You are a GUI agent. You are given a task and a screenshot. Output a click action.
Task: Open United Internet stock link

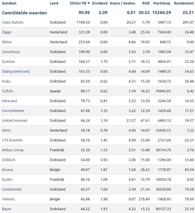coord(15,120)
